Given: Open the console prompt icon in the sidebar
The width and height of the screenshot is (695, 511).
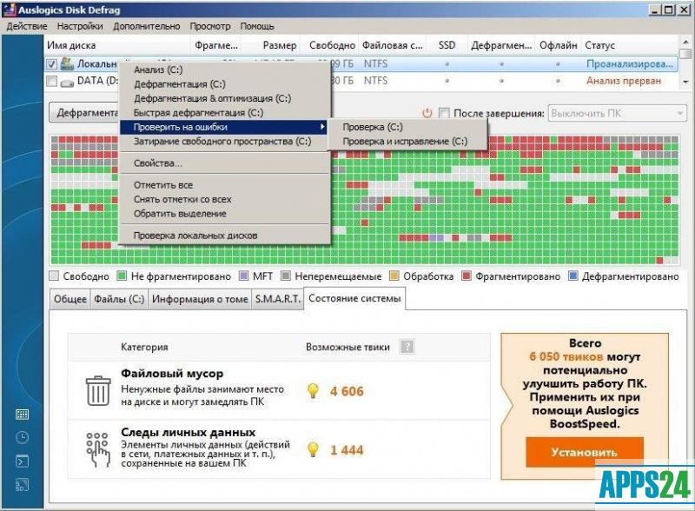Looking at the screenshot, I should [22, 461].
